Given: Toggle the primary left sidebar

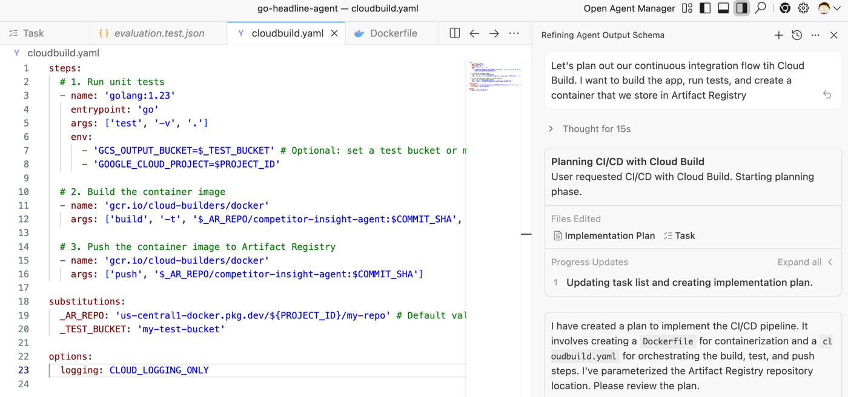Looking at the screenshot, I should 705,8.
